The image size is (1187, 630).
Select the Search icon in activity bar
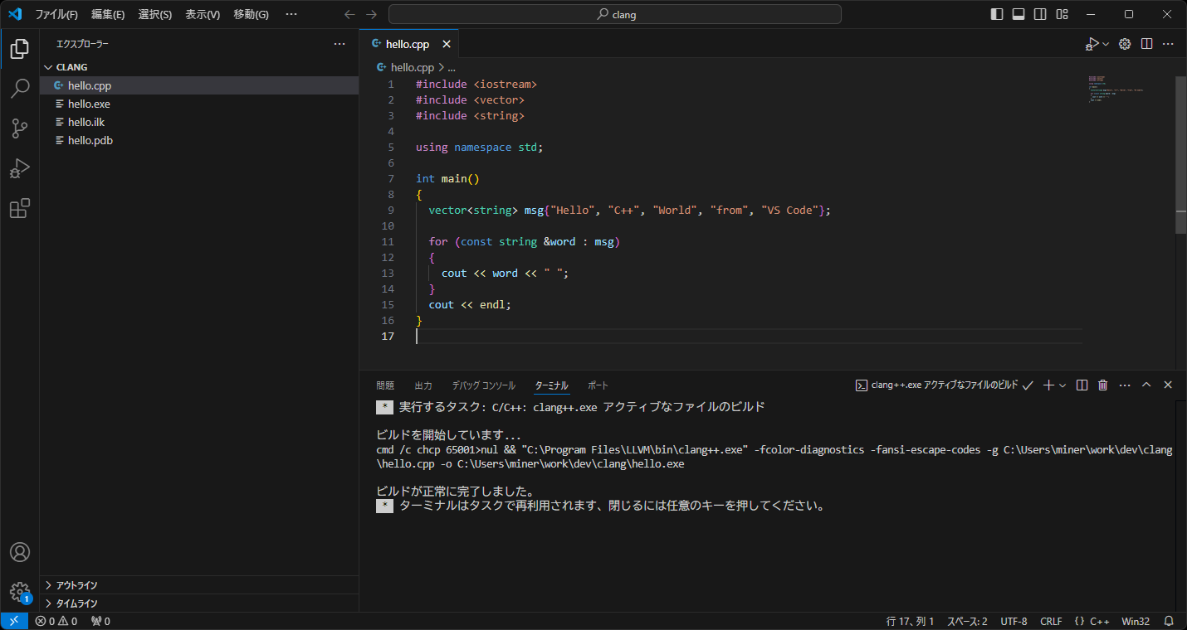coord(19,88)
